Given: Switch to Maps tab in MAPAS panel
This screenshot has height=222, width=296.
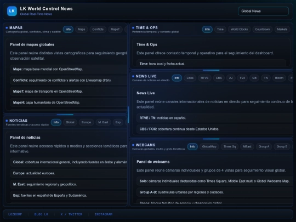Looking at the screenshot, I should click(x=81, y=29).
